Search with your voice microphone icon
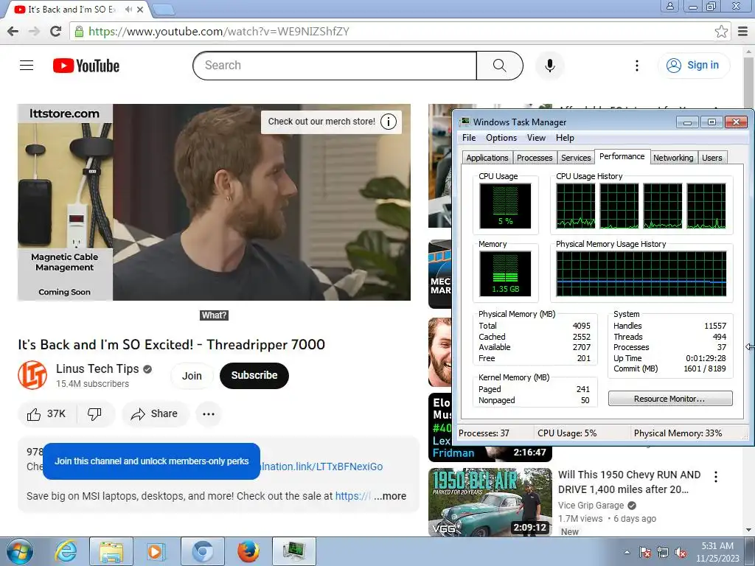Viewport: 755px width, 566px height. (549, 66)
